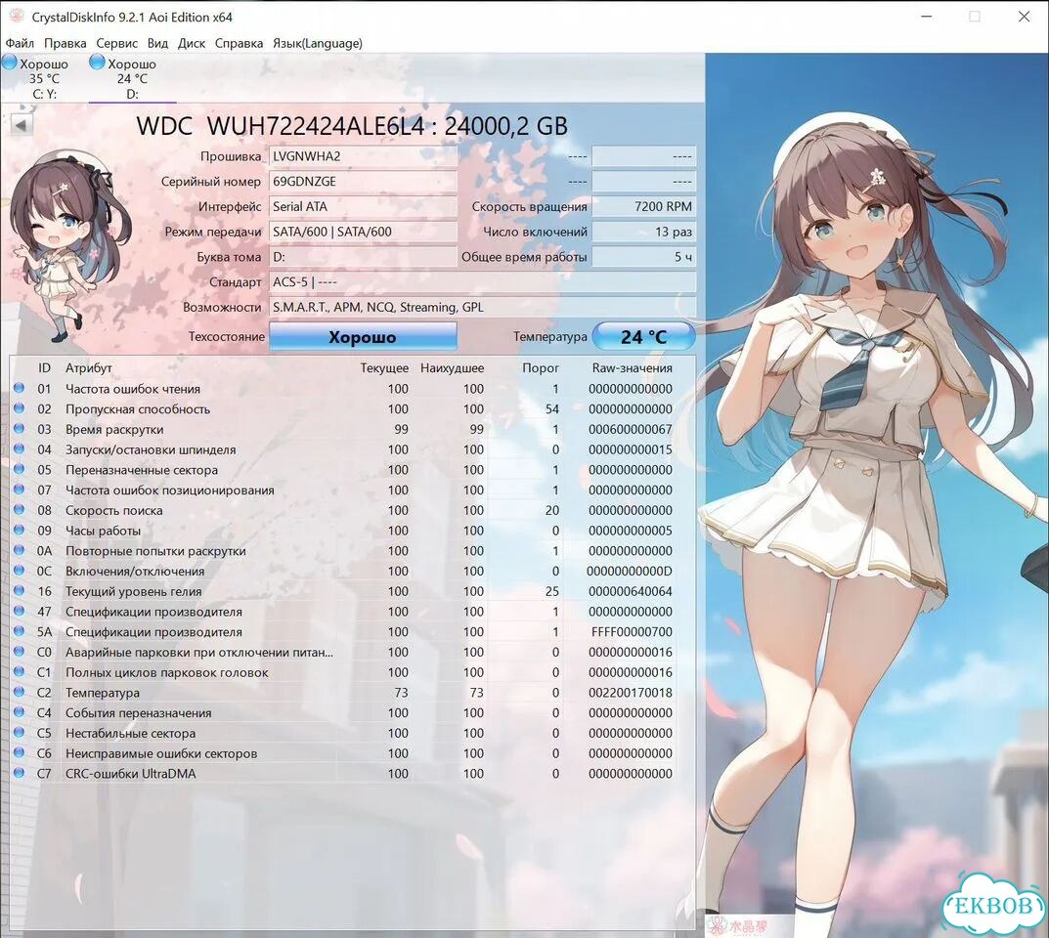The width and height of the screenshot is (1049, 938).
Task: Click status icon for Неисправимые ошибки секторов
Action: 19,752
